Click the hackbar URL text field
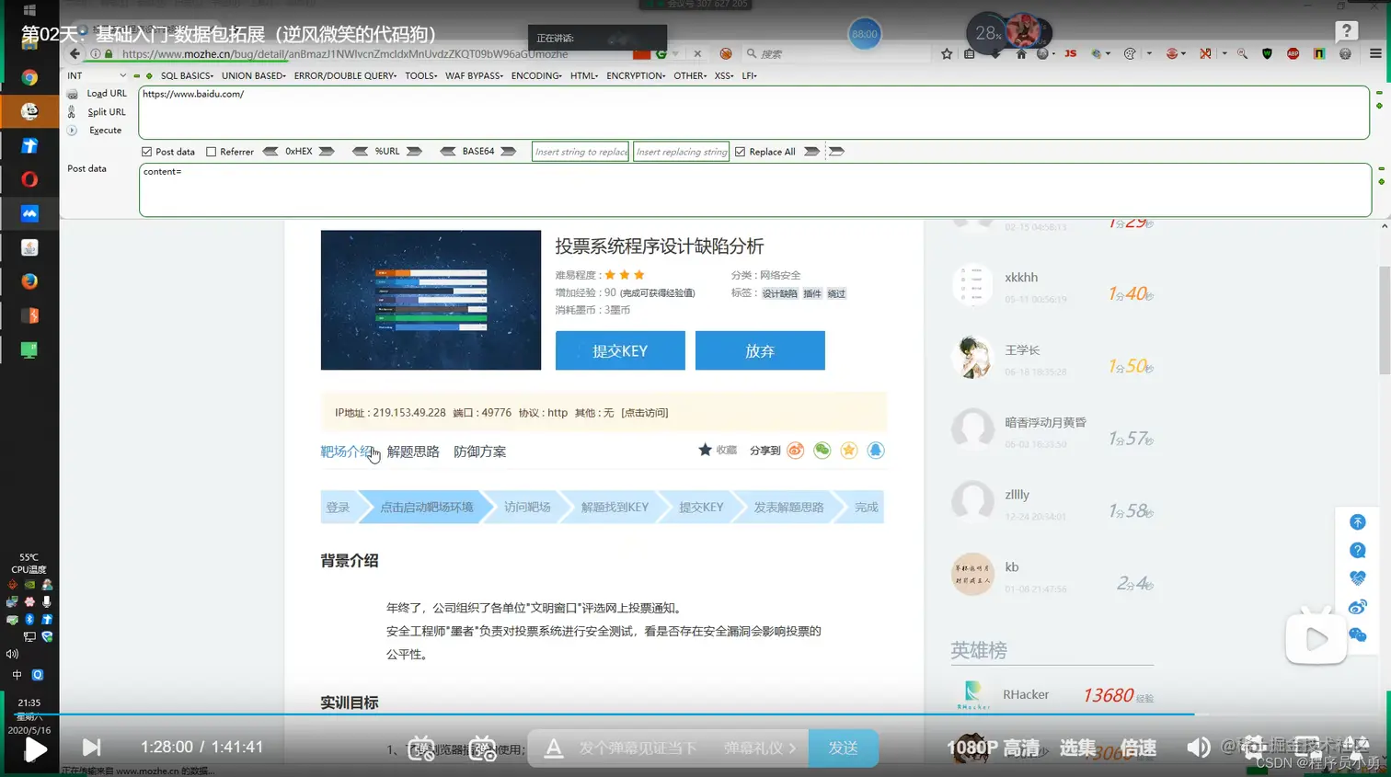This screenshot has height=777, width=1391. coord(753,112)
